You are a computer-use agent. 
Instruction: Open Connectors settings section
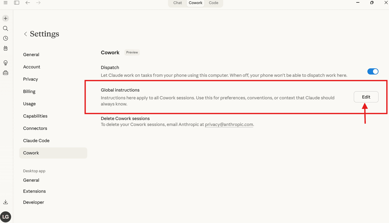pyautogui.click(x=35, y=128)
